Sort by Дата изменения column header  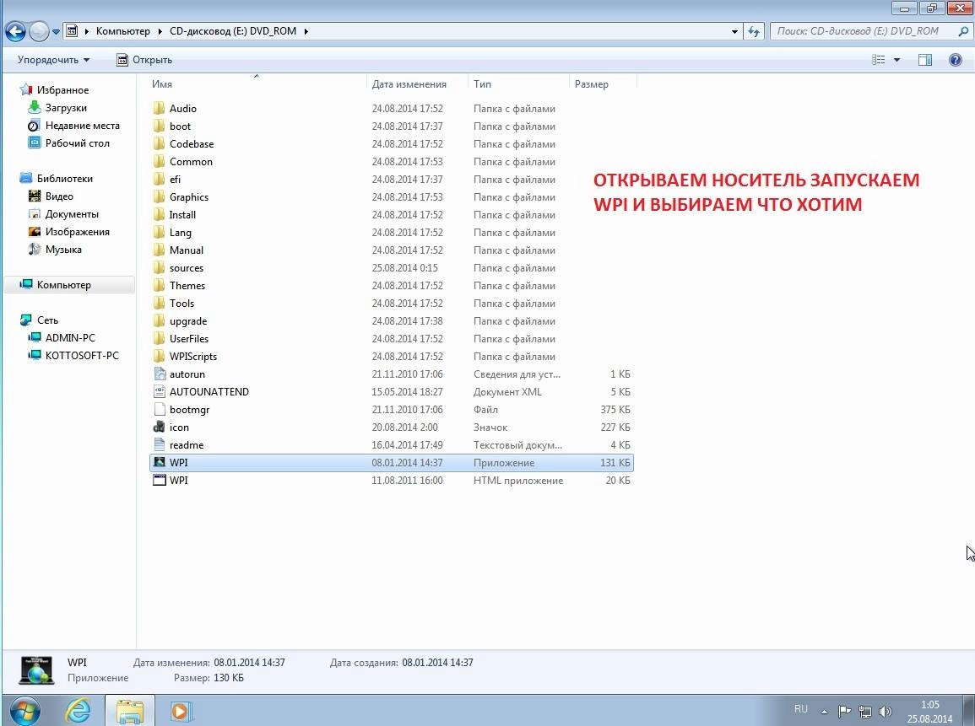pos(417,83)
